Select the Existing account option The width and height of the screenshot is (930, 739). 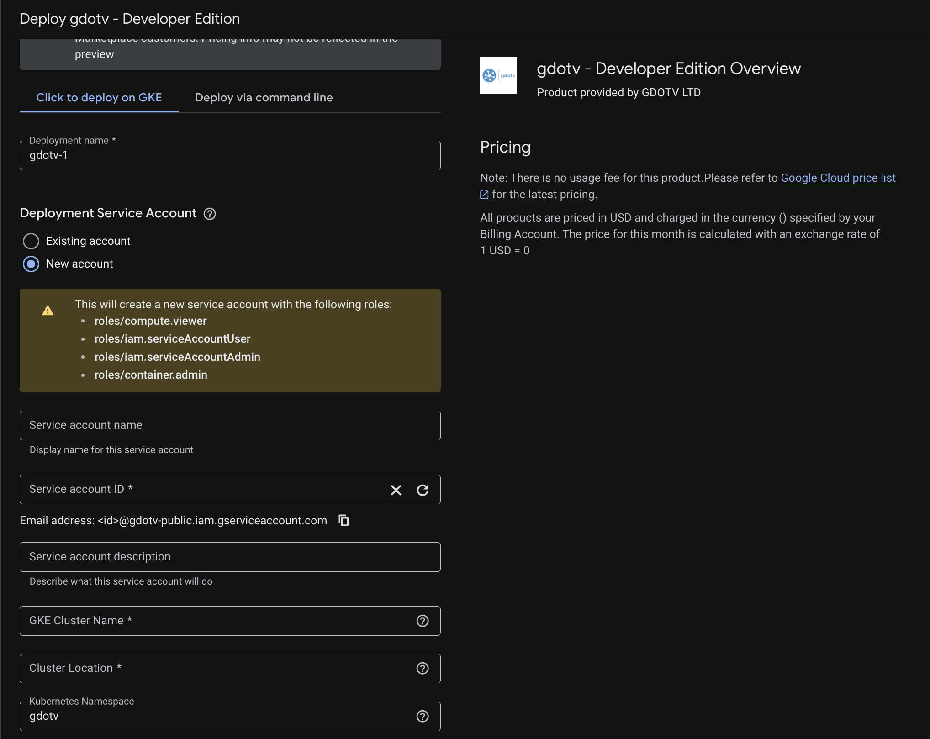[31, 241]
